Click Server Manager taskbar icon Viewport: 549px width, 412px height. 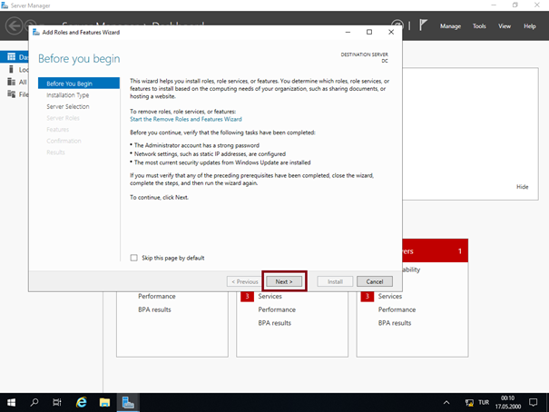click(x=128, y=403)
